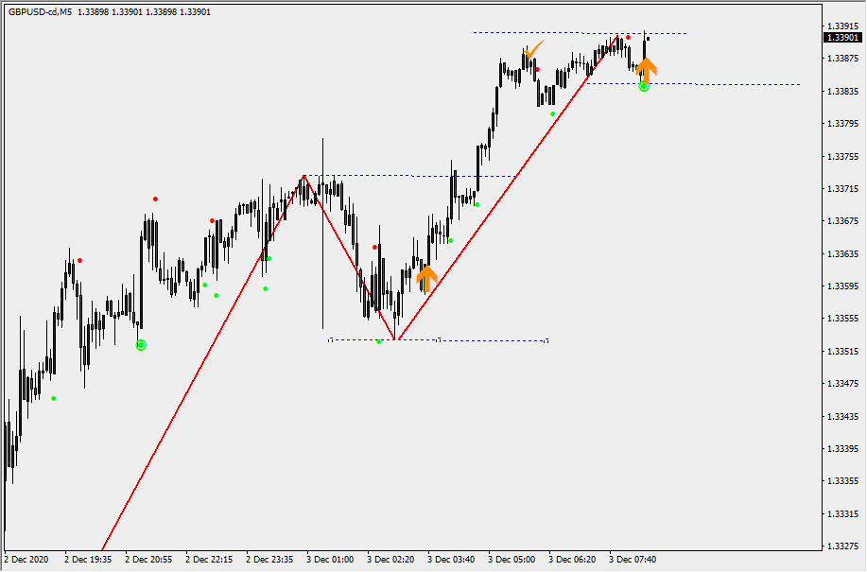Viewport: 867px width, 572px height.
Task: Select the red zigzag trough near 1.33535
Action: click(396, 339)
